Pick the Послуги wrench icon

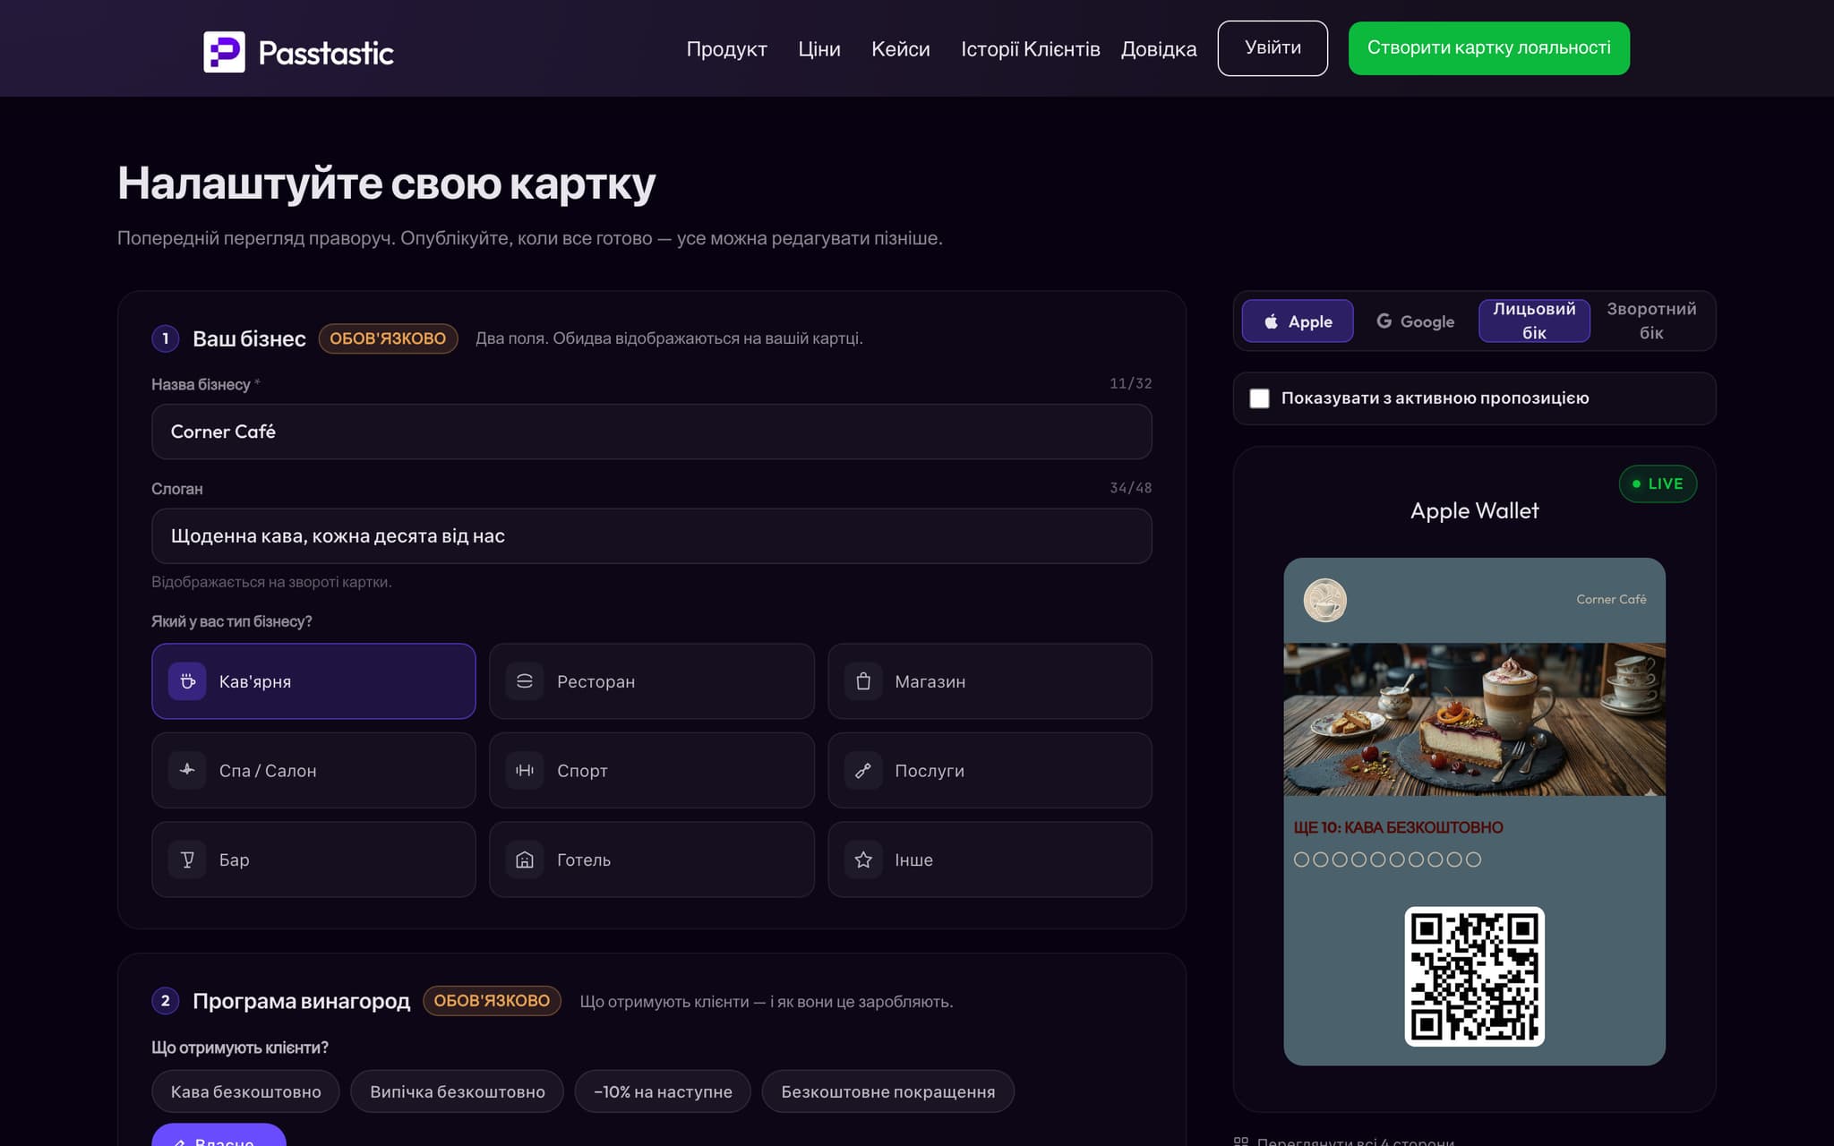pyautogui.click(x=863, y=770)
